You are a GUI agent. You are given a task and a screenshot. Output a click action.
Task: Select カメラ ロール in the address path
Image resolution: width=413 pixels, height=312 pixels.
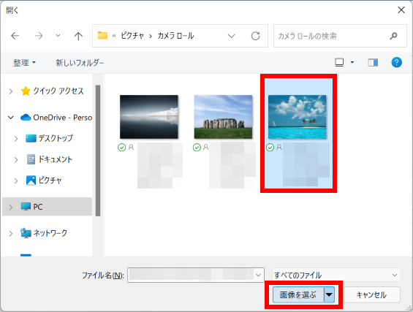[175, 36]
